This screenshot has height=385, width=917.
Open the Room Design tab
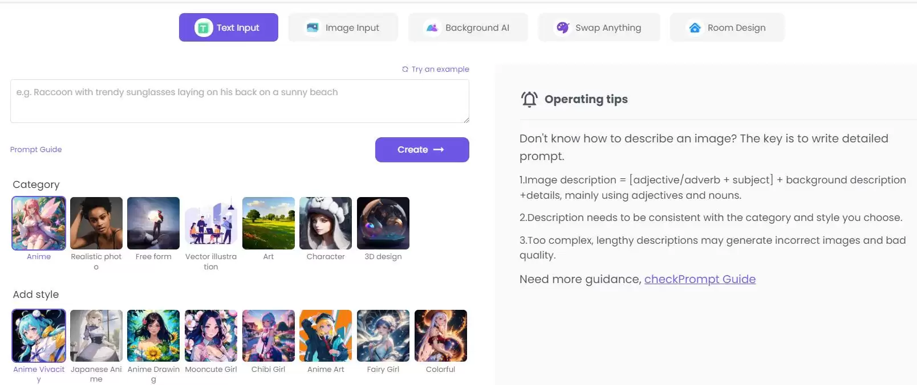coord(727,27)
